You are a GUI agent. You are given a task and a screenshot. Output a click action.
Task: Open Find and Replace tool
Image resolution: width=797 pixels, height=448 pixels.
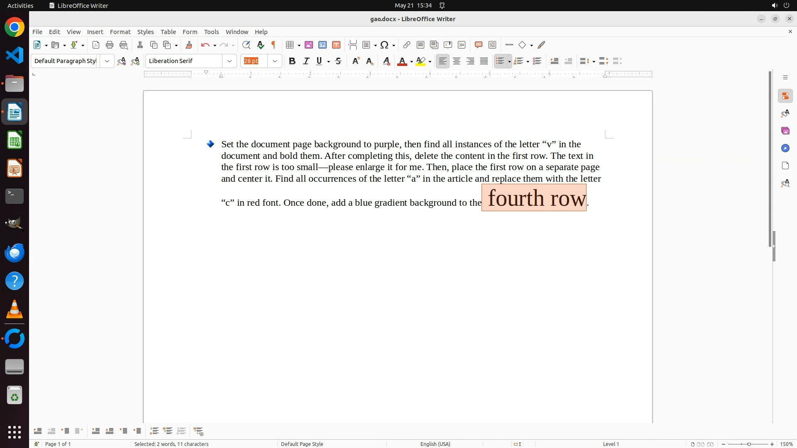(x=246, y=45)
